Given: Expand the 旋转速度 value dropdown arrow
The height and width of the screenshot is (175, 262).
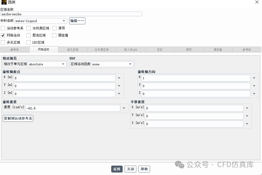Looking at the screenshot, I should (x=124, y=108).
